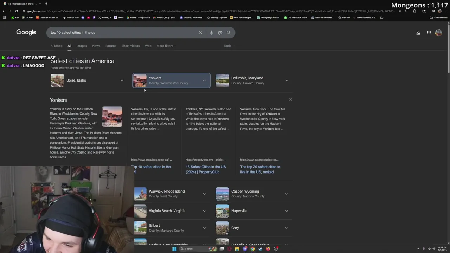Open File Explorer from taskbar
The image size is (450, 253).
pos(237,249)
